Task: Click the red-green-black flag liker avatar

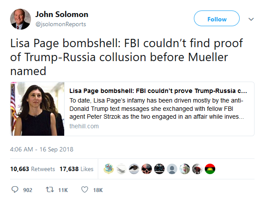Action: tap(210, 169)
